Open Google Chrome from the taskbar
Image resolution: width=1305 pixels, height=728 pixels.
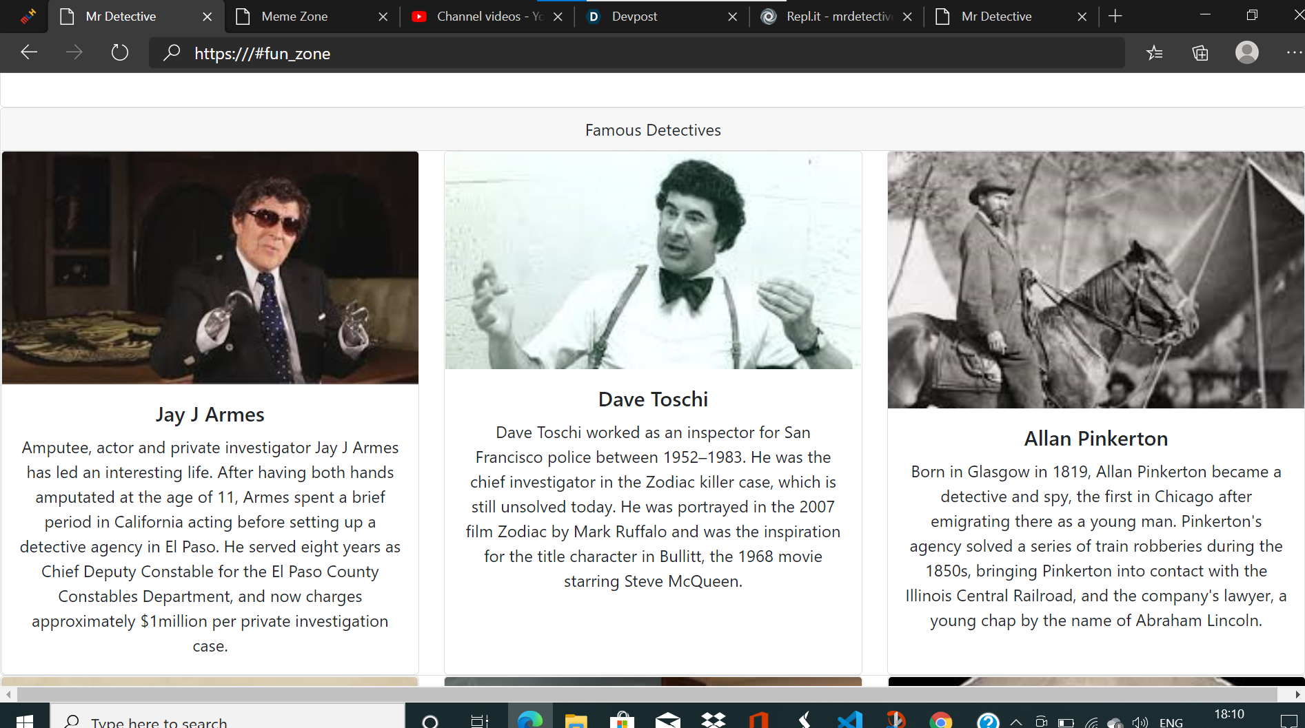941,720
